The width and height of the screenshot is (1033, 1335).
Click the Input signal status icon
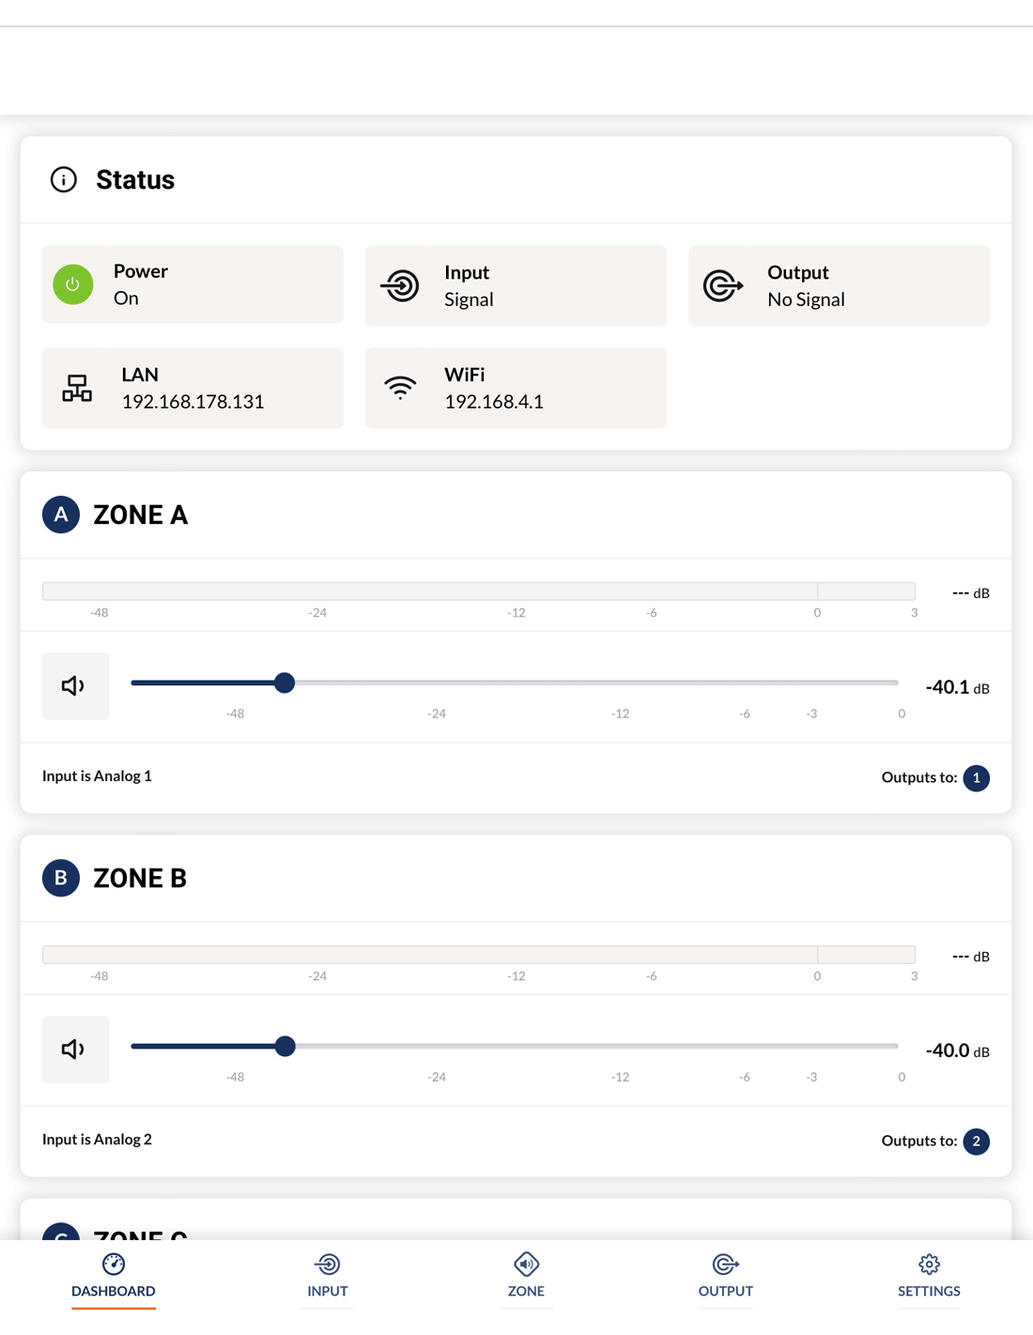tap(401, 285)
